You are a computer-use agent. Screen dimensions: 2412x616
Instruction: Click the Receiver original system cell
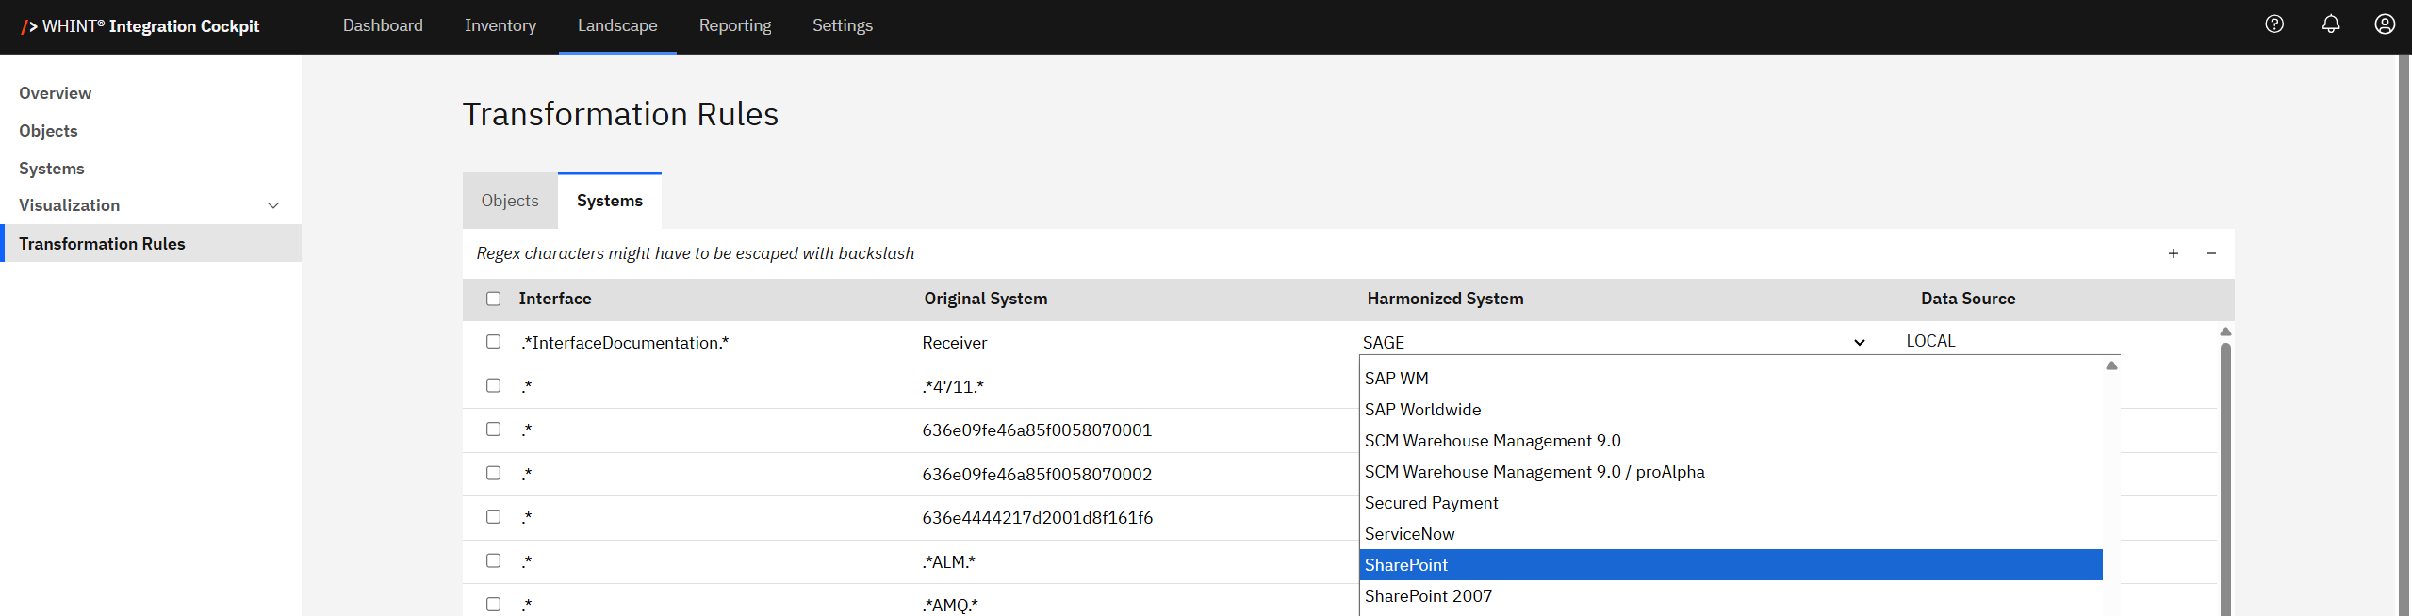(955, 343)
